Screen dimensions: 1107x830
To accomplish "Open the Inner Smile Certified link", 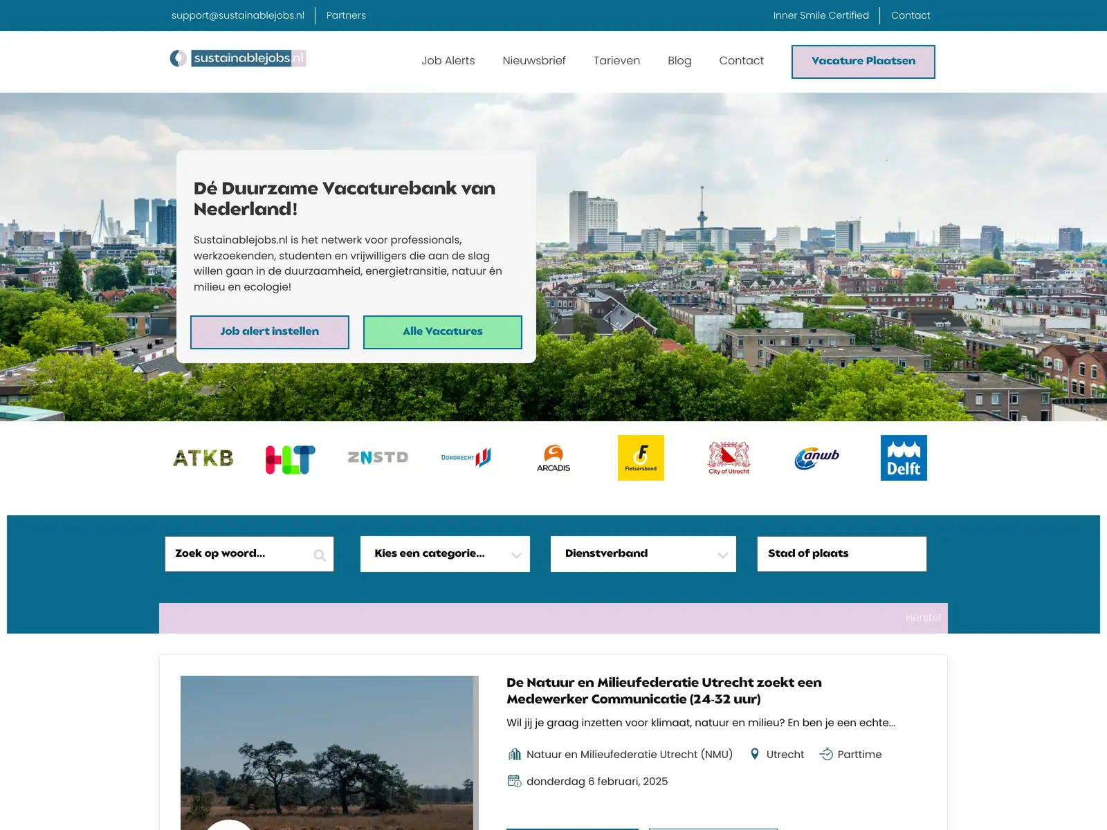I will pyautogui.click(x=821, y=15).
